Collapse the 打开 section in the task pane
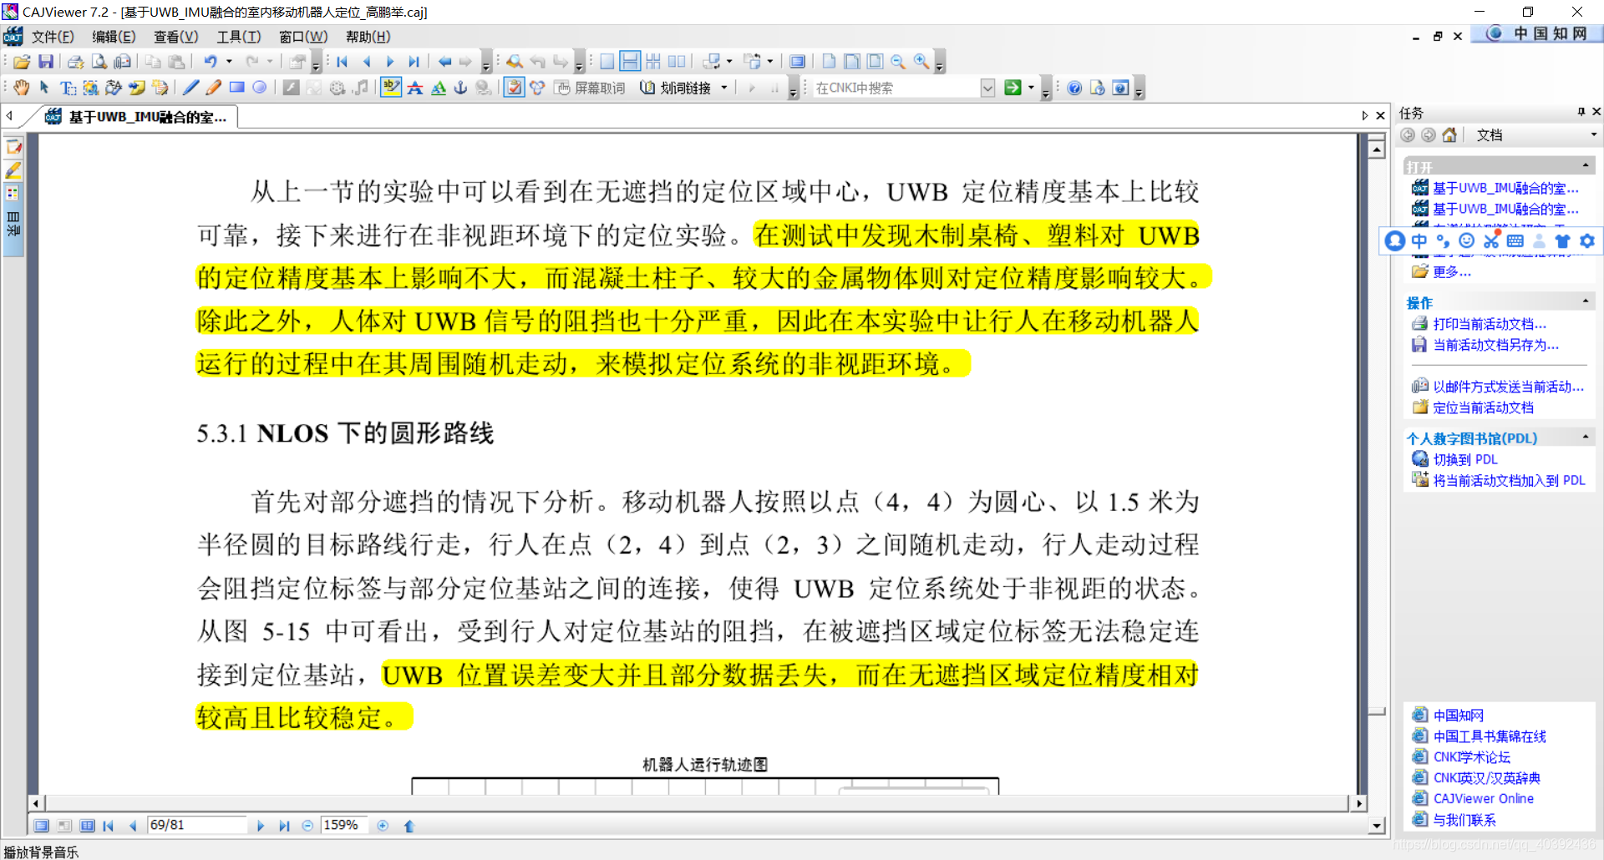The height and width of the screenshot is (860, 1604). tap(1586, 165)
